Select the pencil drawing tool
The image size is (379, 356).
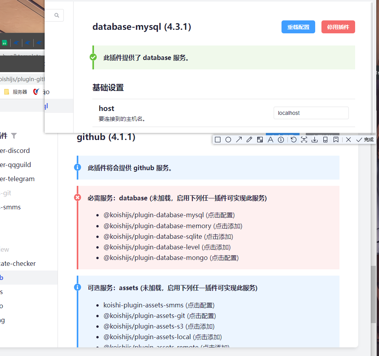tap(249, 140)
